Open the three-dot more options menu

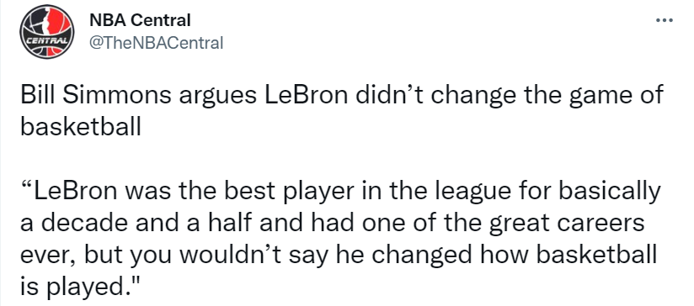click(x=664, y=20)
